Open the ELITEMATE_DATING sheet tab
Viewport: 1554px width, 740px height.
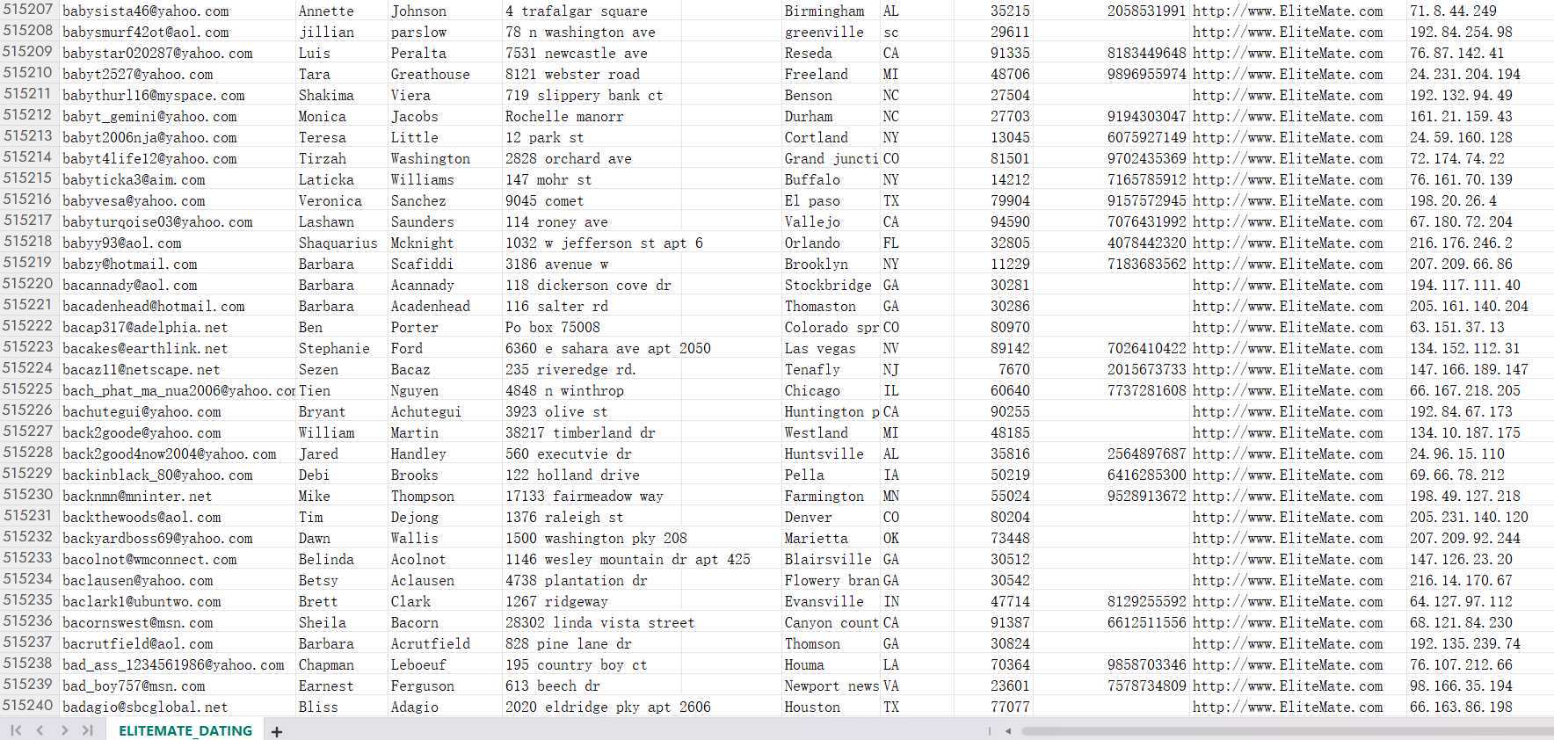pos(185,730)
